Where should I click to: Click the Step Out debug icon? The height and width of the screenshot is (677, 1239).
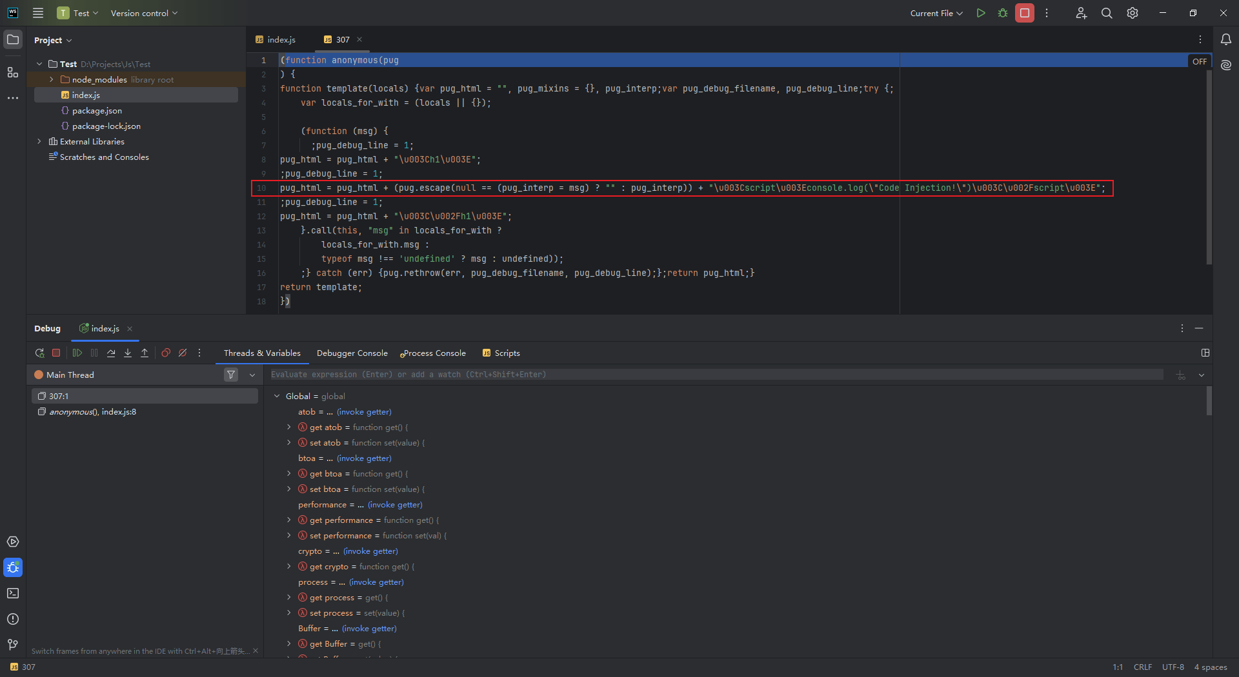click(x=145, y=353)
